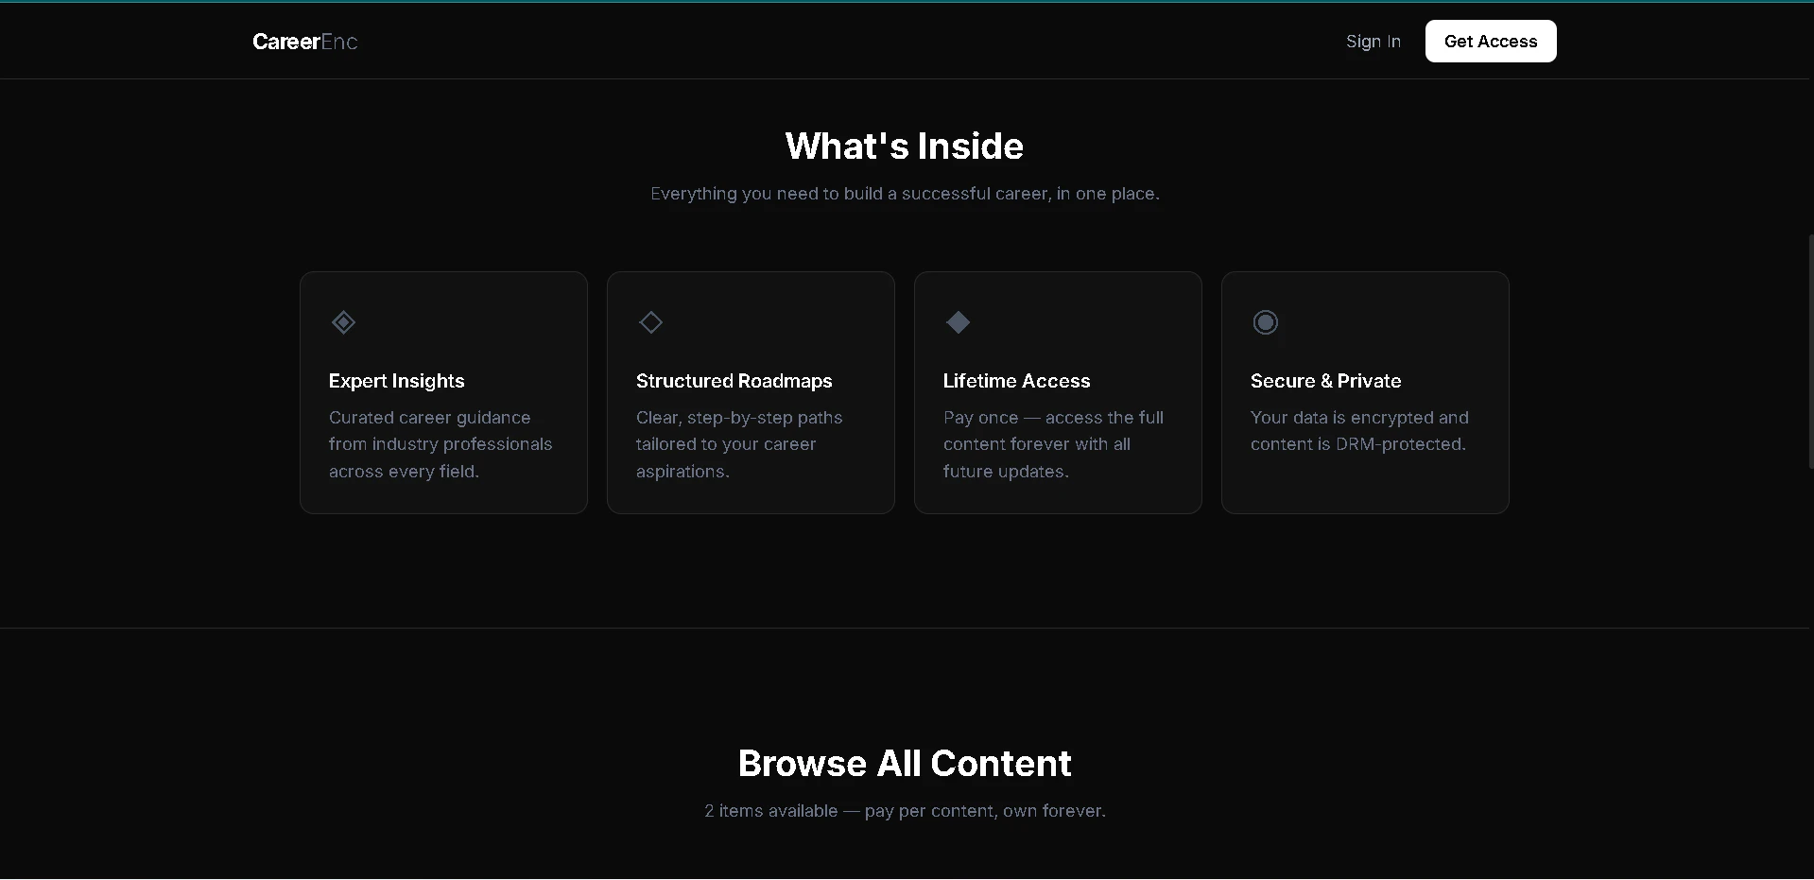Viewport: 1814px width, 880px height.
Task: Click the page vertical scrollbar thumb
Action: pos(1810,350)
